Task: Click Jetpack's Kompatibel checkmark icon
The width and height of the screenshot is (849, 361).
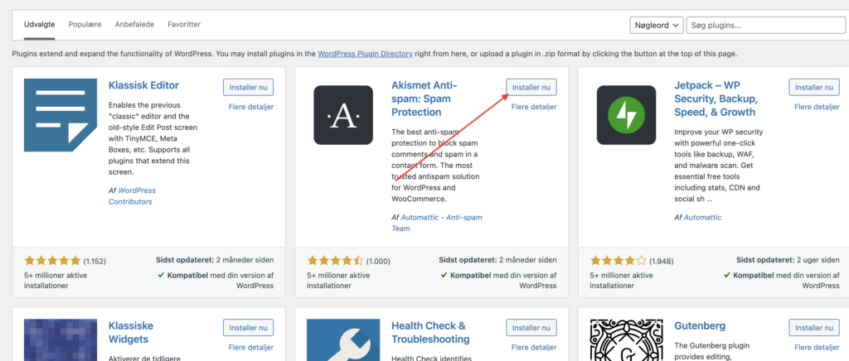Action: click(727, 275)
